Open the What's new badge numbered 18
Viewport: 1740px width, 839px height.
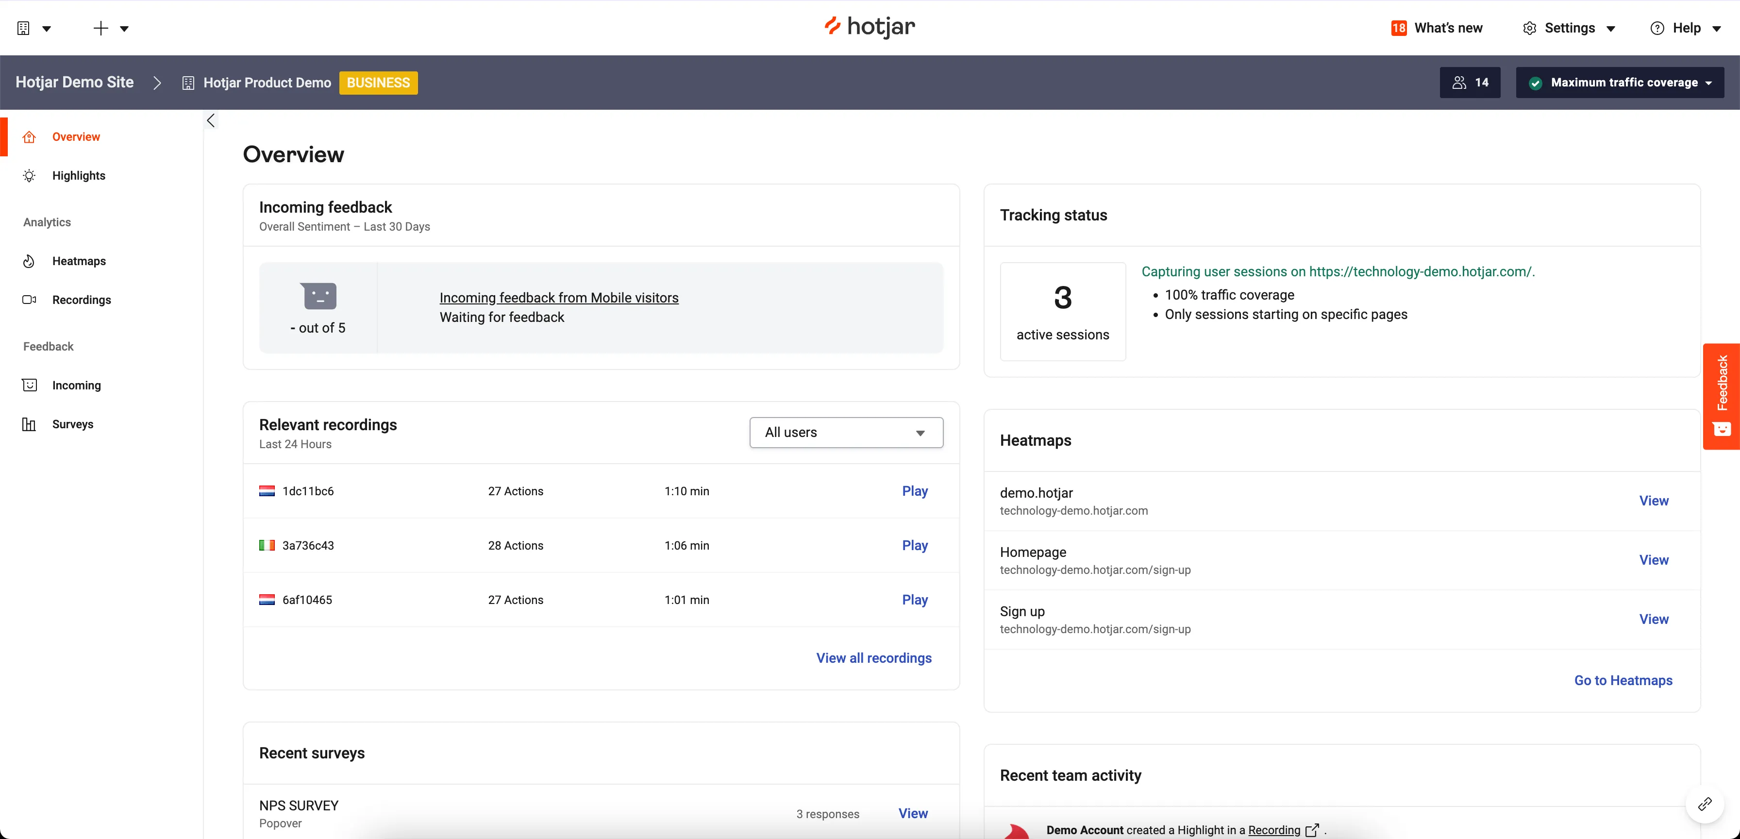click(1398, 28)
